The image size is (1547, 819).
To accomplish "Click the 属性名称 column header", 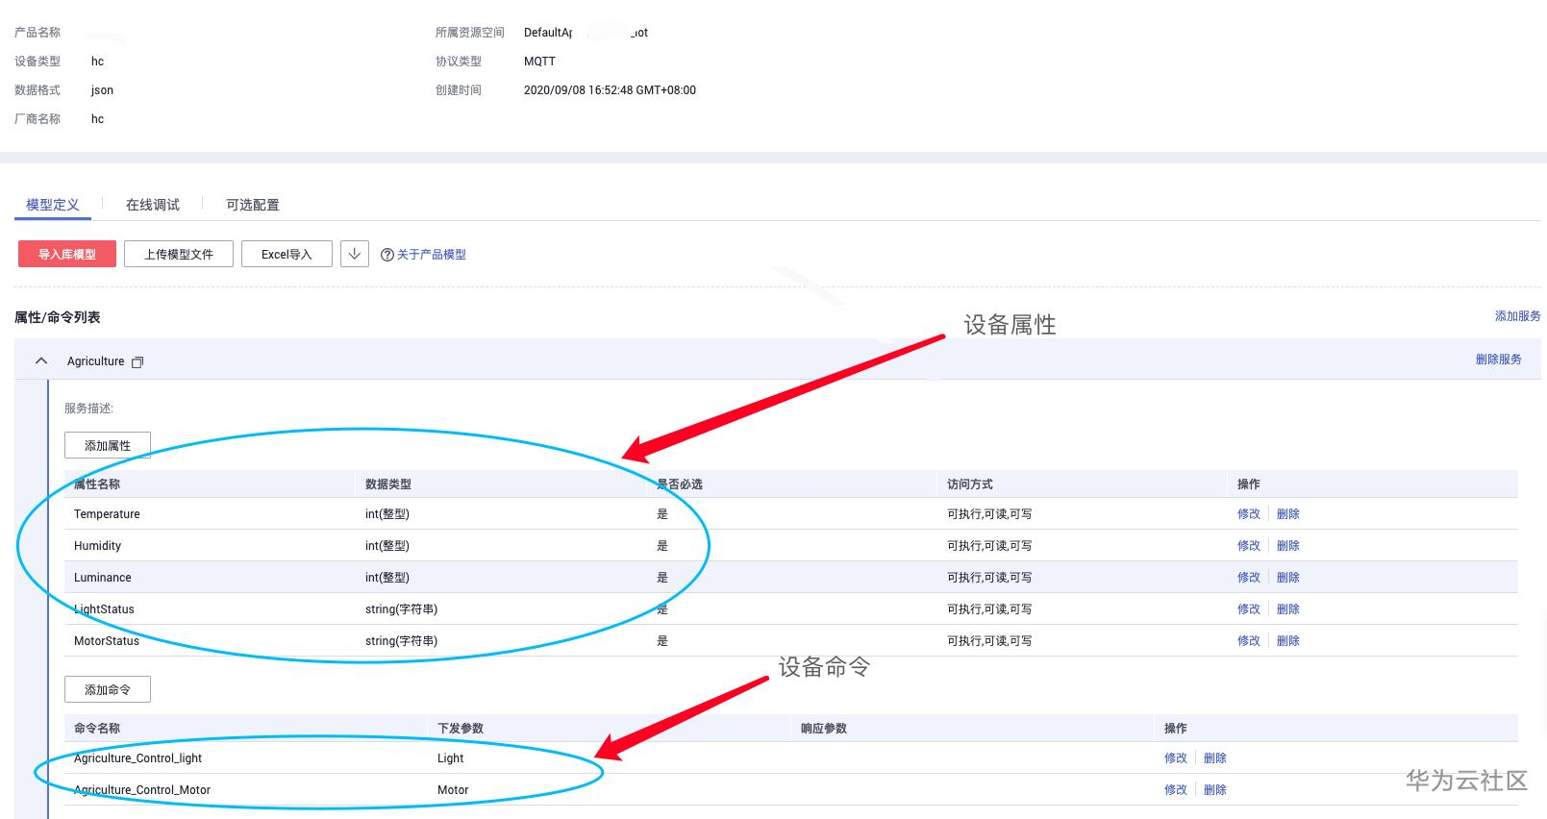I will (97, 484).
